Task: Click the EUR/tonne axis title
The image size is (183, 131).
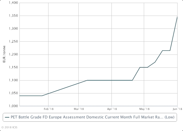Action: point(4,54)
